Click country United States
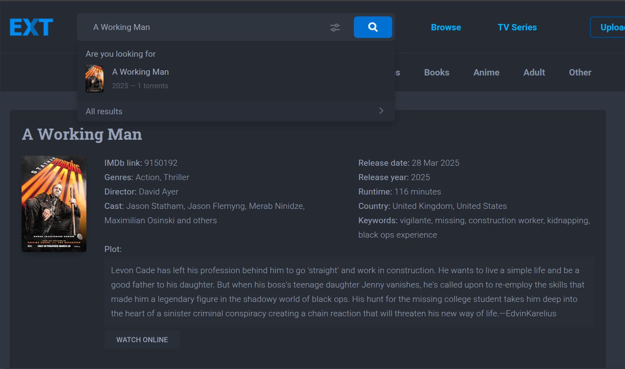 [x=482, y=206]
